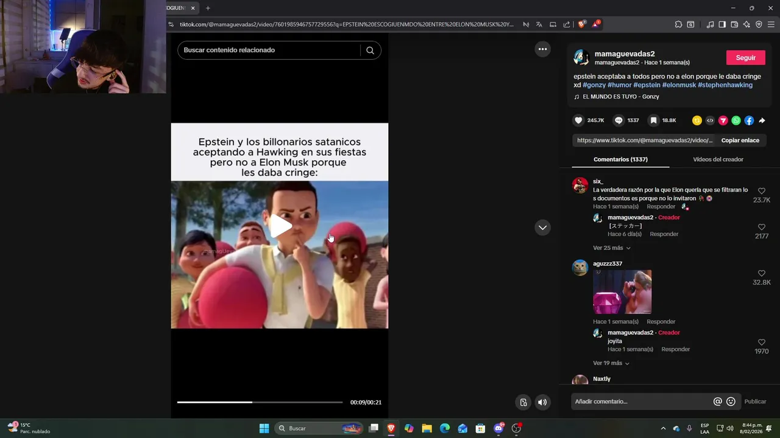The height and width of the screenshot is (438, 780).
Task: Focus the Añadir comentario input field
Action: click(642, 401)
